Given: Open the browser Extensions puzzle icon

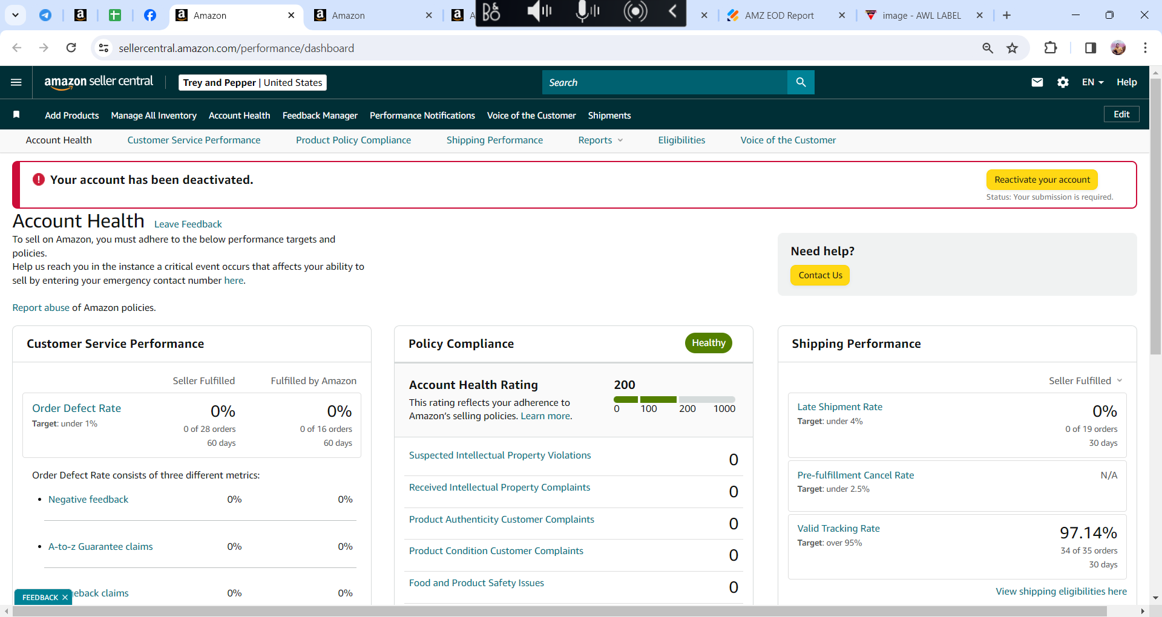Looking at the screenshot, I should (x=1051, y=48).
